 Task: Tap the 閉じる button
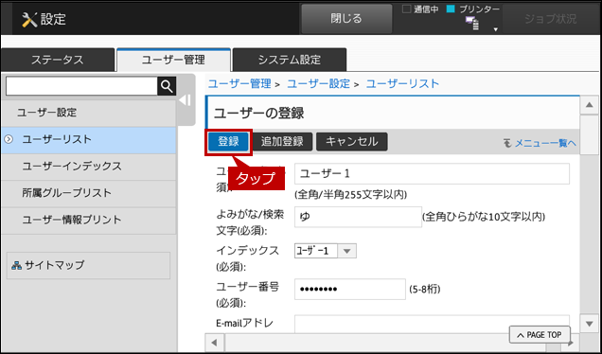[x=346, y=18]
